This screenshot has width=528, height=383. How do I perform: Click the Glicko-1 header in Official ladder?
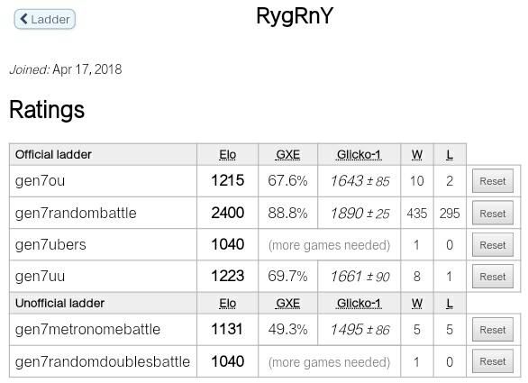tap(359, 155)
